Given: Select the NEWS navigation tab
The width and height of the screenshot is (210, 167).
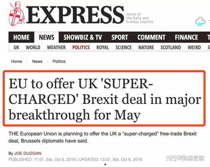Looking at the screenshot, I should click(47, 37).
